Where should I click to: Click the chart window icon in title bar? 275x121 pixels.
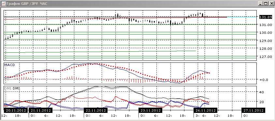[x=3, y=4]
